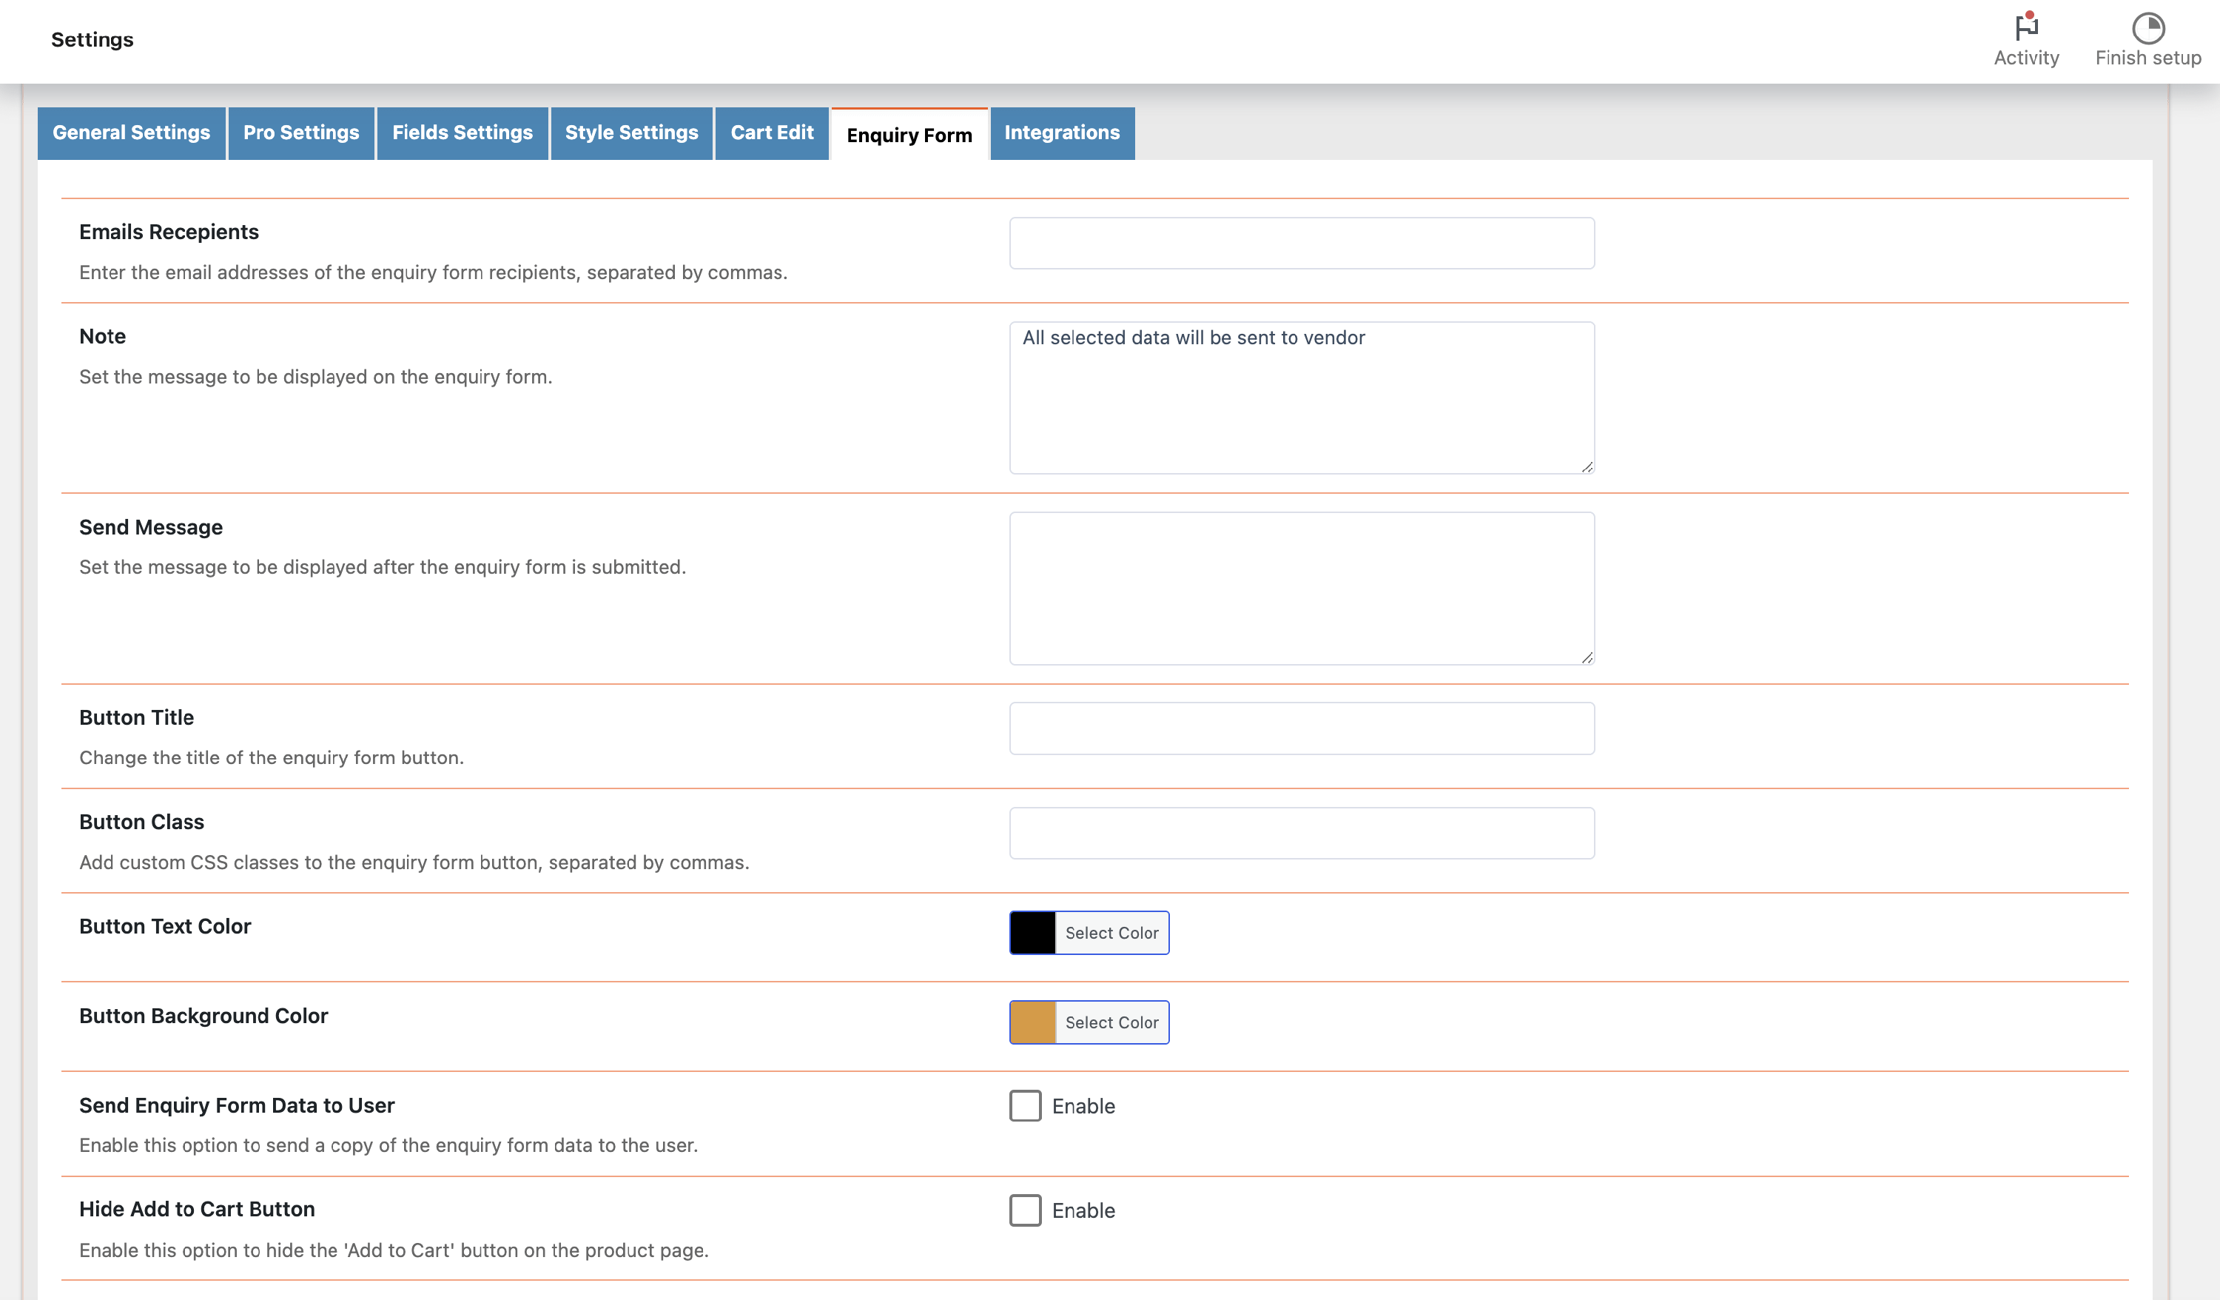Focus the Emails Recepients input field
Viewport: 2220px width, 1300px height.
1301,244
